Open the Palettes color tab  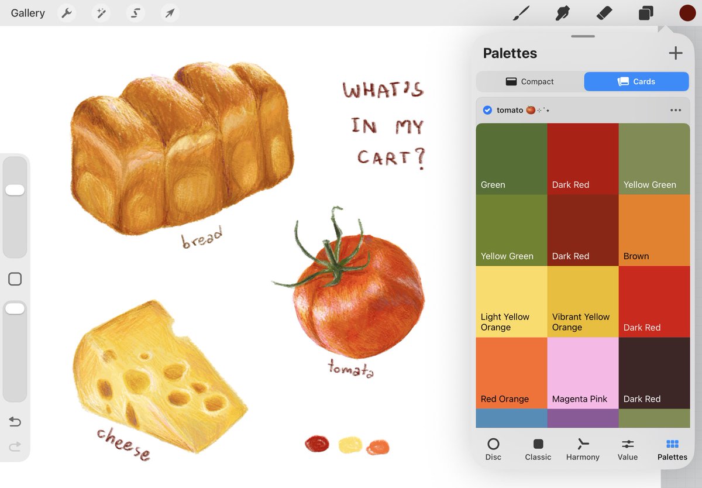point(672,449)
